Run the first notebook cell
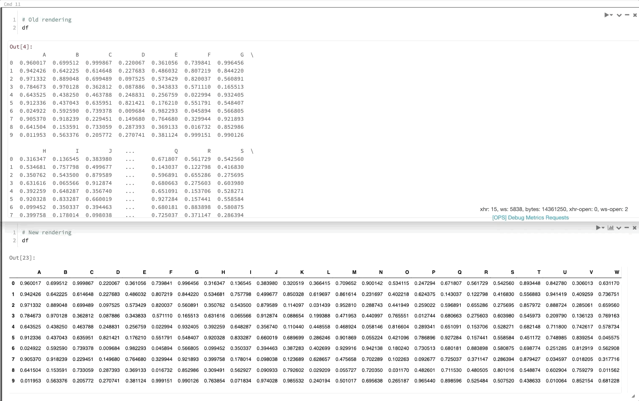The width and height of the screenshot is (639, 401). click(607, 15)
